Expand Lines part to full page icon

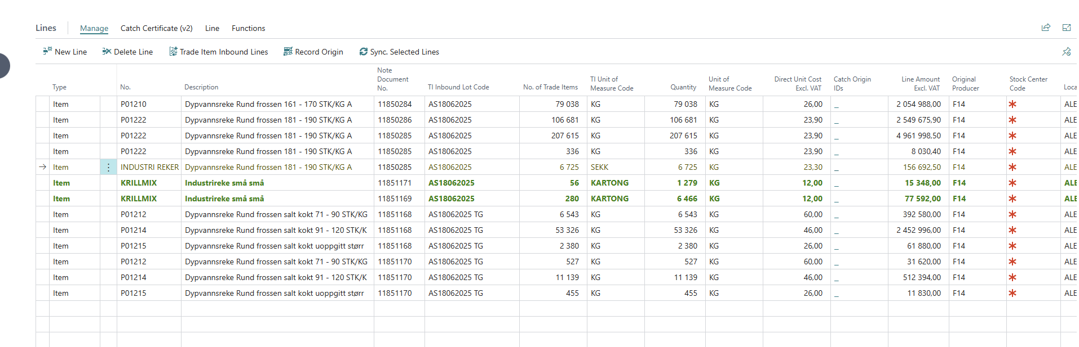tap(1067, 28)
